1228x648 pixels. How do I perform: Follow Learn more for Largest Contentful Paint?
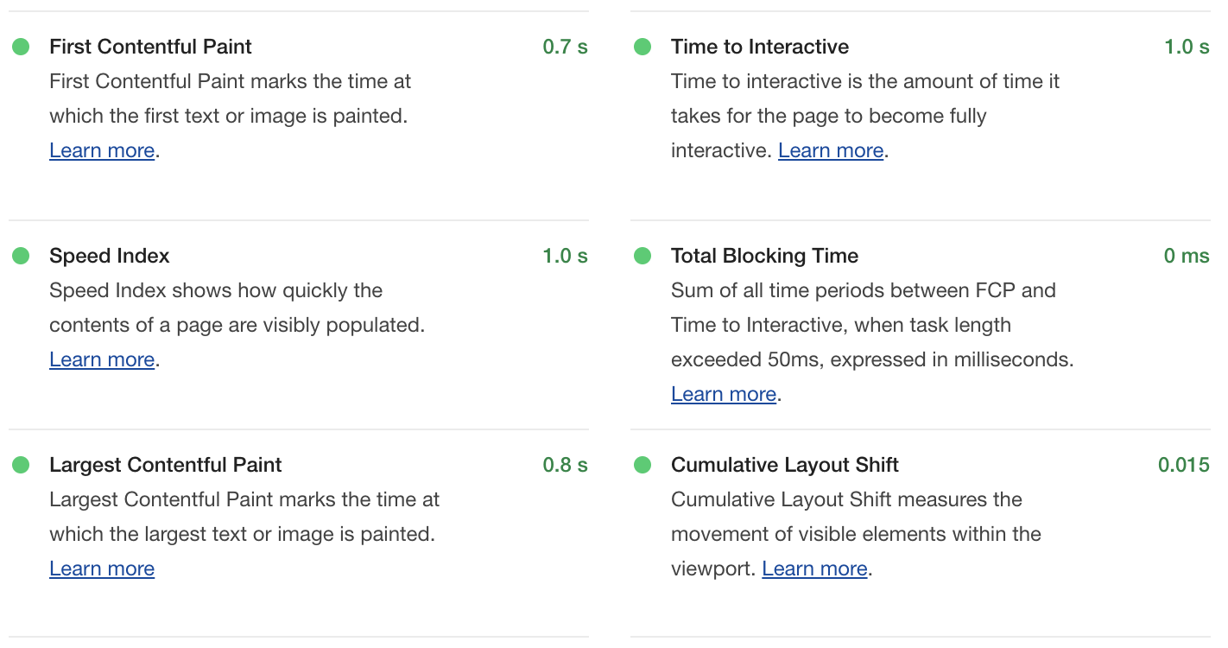click(102, 569)
